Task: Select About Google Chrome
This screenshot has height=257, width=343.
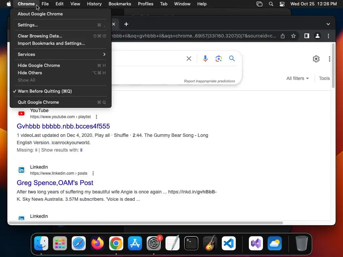Action: pyautogui.click(x=61, y=14)
